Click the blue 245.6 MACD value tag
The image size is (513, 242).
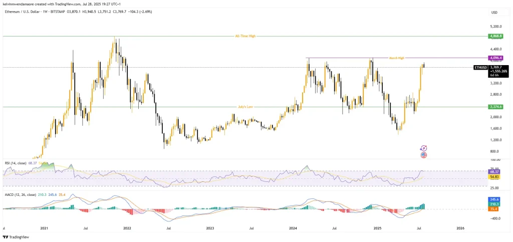click(493, 199)
